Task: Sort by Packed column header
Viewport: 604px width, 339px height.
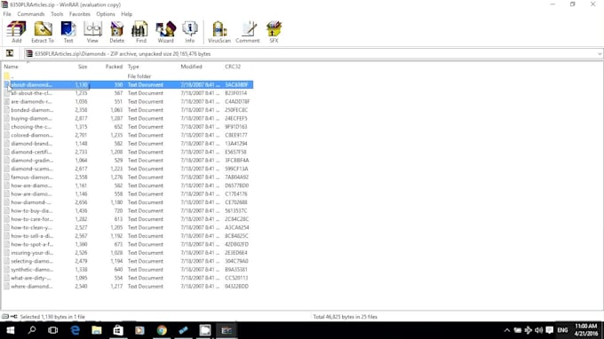Action: click(114, 67)
